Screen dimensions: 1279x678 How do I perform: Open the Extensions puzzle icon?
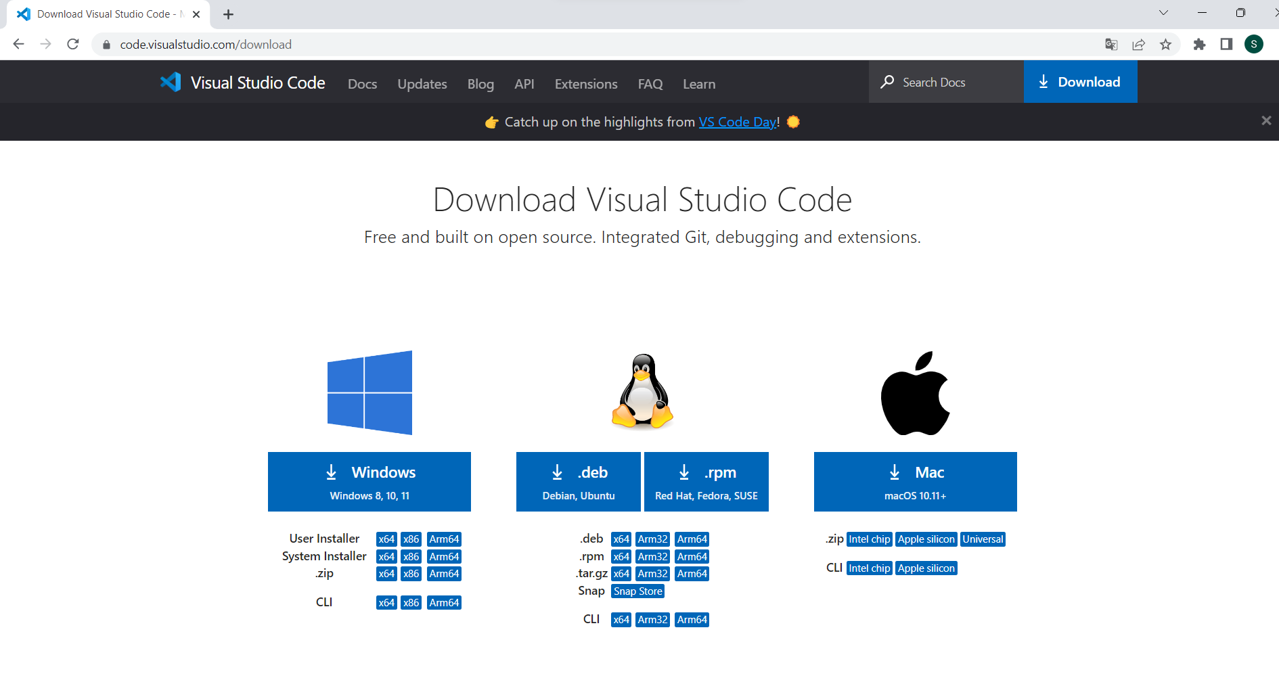tap(1199, 44)
